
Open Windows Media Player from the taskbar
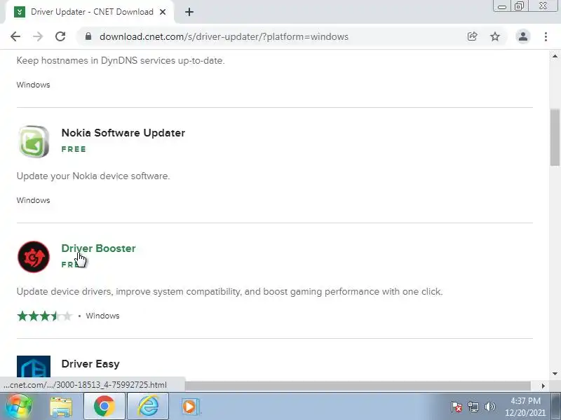189,407
